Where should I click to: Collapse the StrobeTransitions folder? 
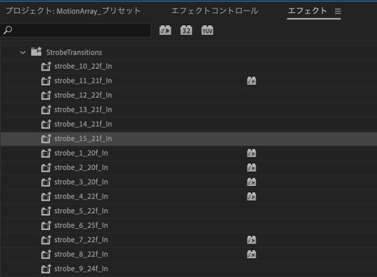tap(23, 52)
